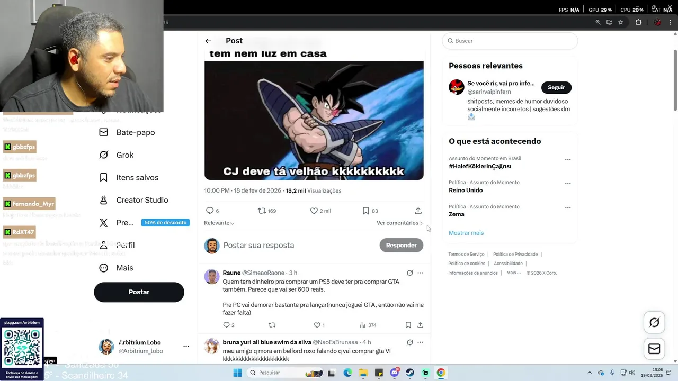Open Itens salvos in sidebar
678x381 pixels.
pos(129,178)
